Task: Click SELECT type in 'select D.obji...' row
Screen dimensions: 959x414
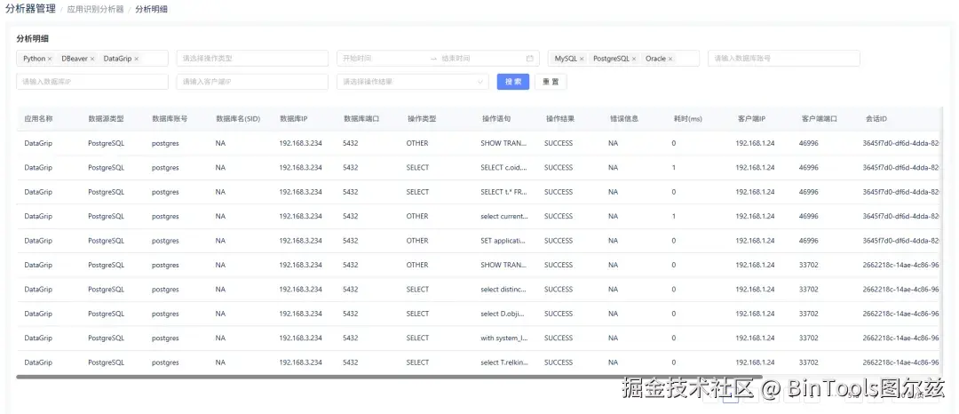Action: [x=417, y=314]
